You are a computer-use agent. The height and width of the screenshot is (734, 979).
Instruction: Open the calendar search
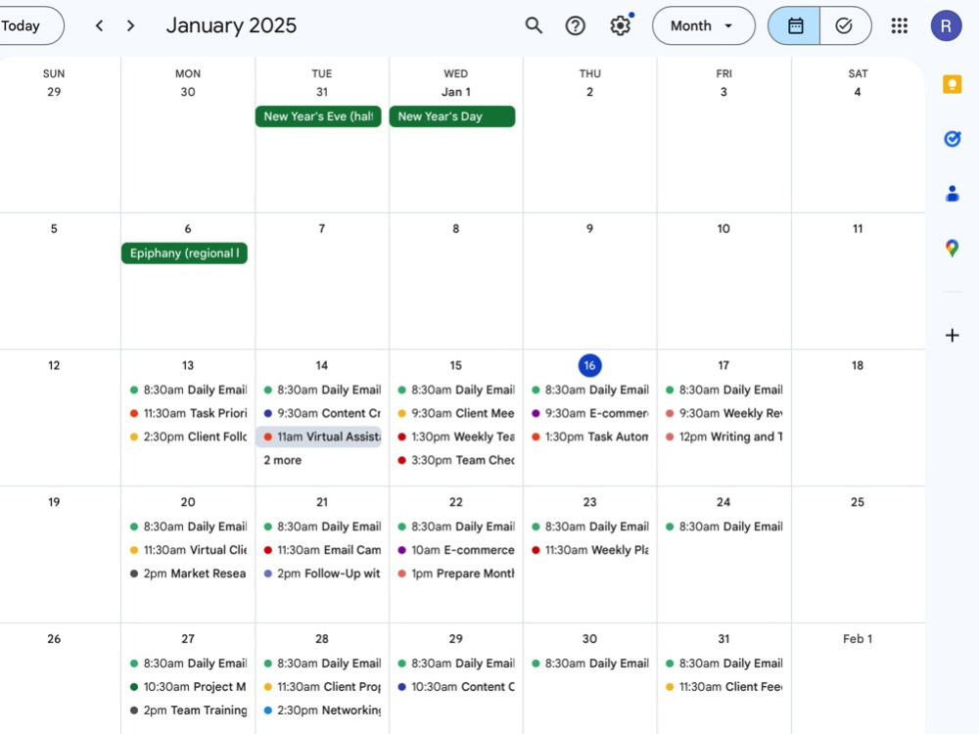(x=534, y=25)
